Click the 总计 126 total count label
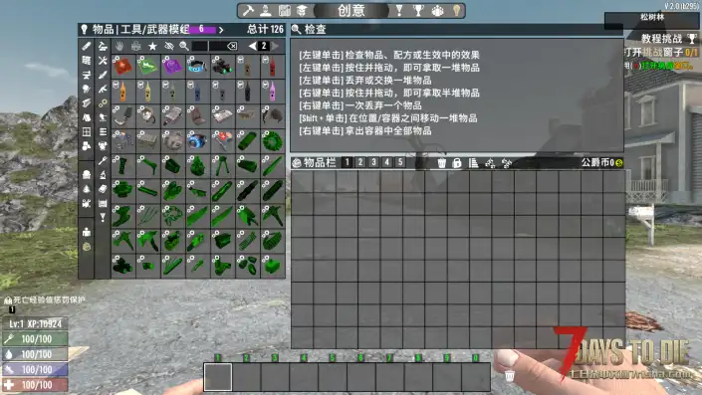This screenshot has height=395, width=702. 265,30
